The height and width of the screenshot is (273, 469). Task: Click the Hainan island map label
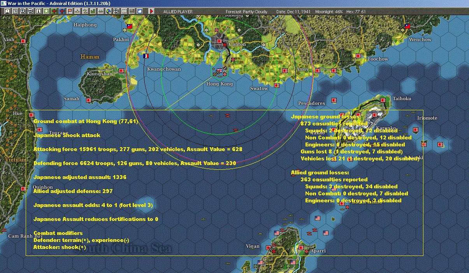click(x=90, y=57)
